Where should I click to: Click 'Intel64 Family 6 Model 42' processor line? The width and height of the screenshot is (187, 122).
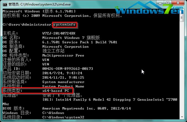click(110, 100)
